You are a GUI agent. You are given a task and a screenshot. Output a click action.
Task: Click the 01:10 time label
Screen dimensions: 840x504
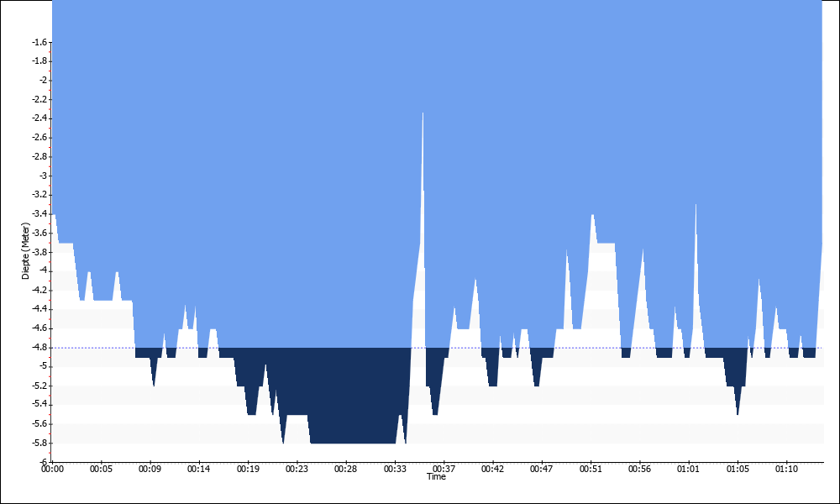coord(786,470)
